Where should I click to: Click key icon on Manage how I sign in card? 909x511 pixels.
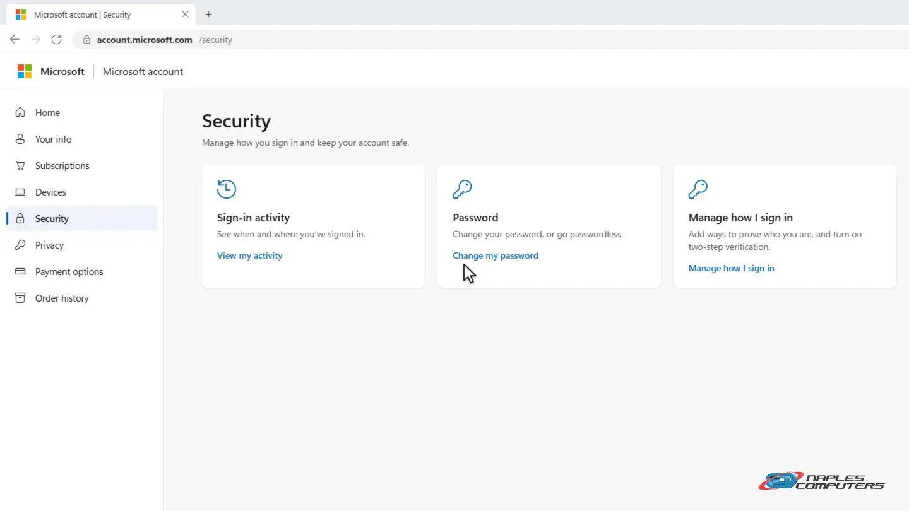point(698,189)
